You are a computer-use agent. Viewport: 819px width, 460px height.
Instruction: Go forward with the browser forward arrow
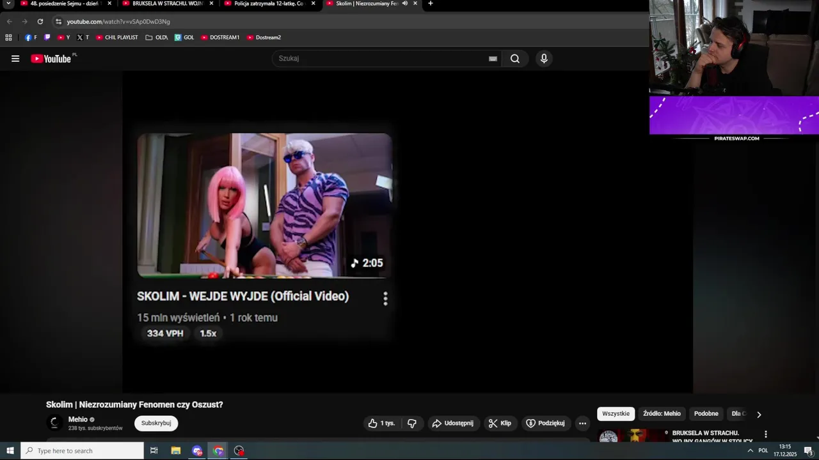(x=24, y=21)
